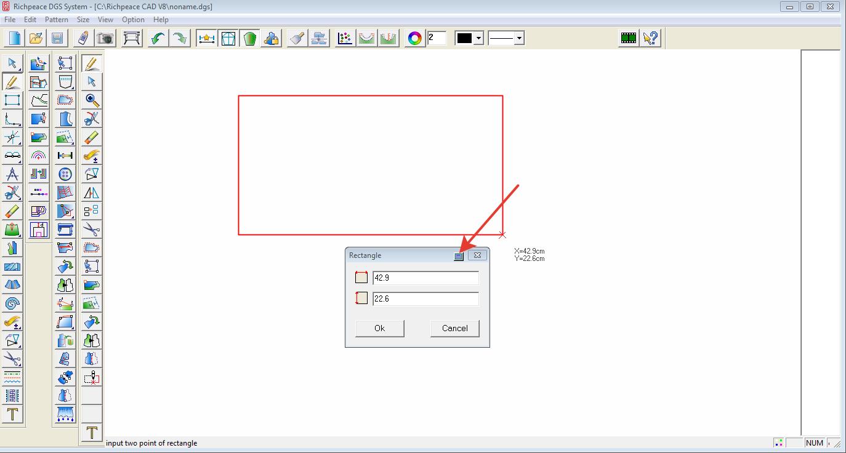The image size is (846, 453).
Task: Open the Option menu
Action: coord(133,20)
